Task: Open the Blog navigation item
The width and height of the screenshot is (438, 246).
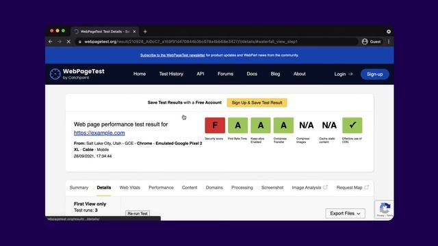Action: (275, 74)
